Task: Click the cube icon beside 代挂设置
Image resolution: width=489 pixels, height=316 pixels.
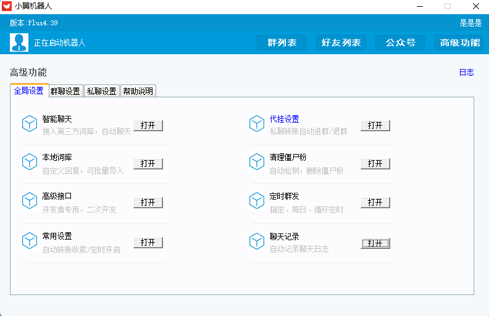Action: pos(257,124)
